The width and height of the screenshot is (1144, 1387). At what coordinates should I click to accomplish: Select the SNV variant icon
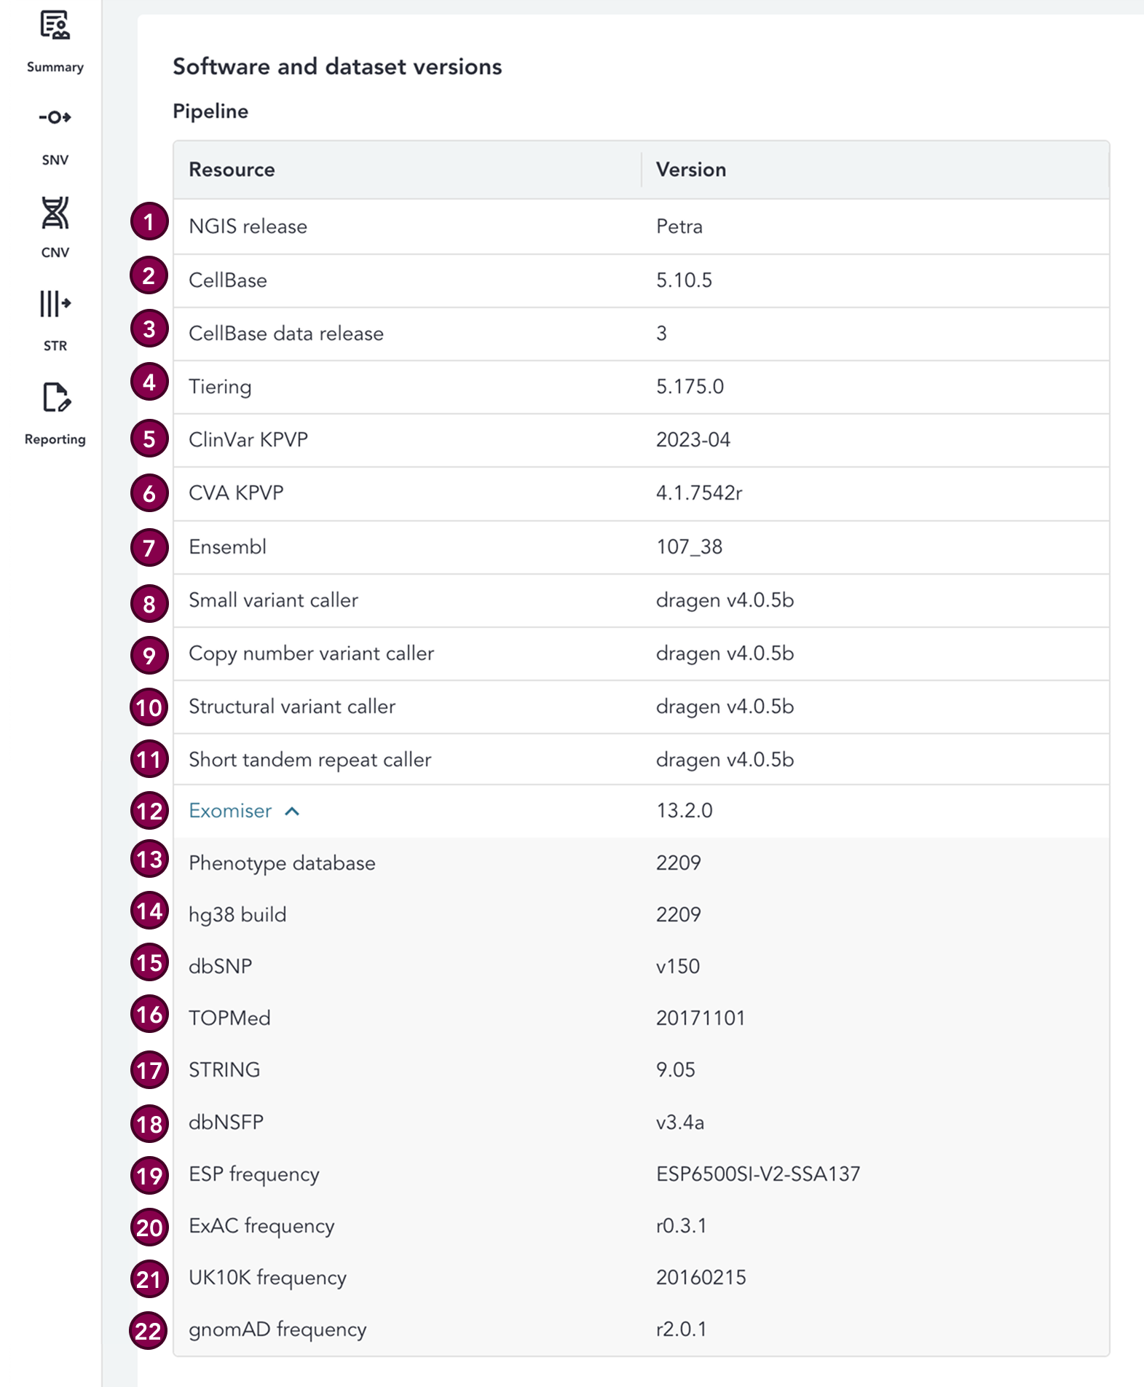point(55,117)
